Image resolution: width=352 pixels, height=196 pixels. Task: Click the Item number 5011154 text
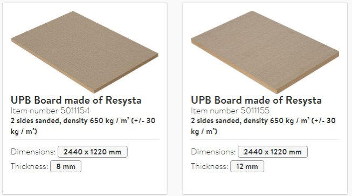(x=50, y=111)
